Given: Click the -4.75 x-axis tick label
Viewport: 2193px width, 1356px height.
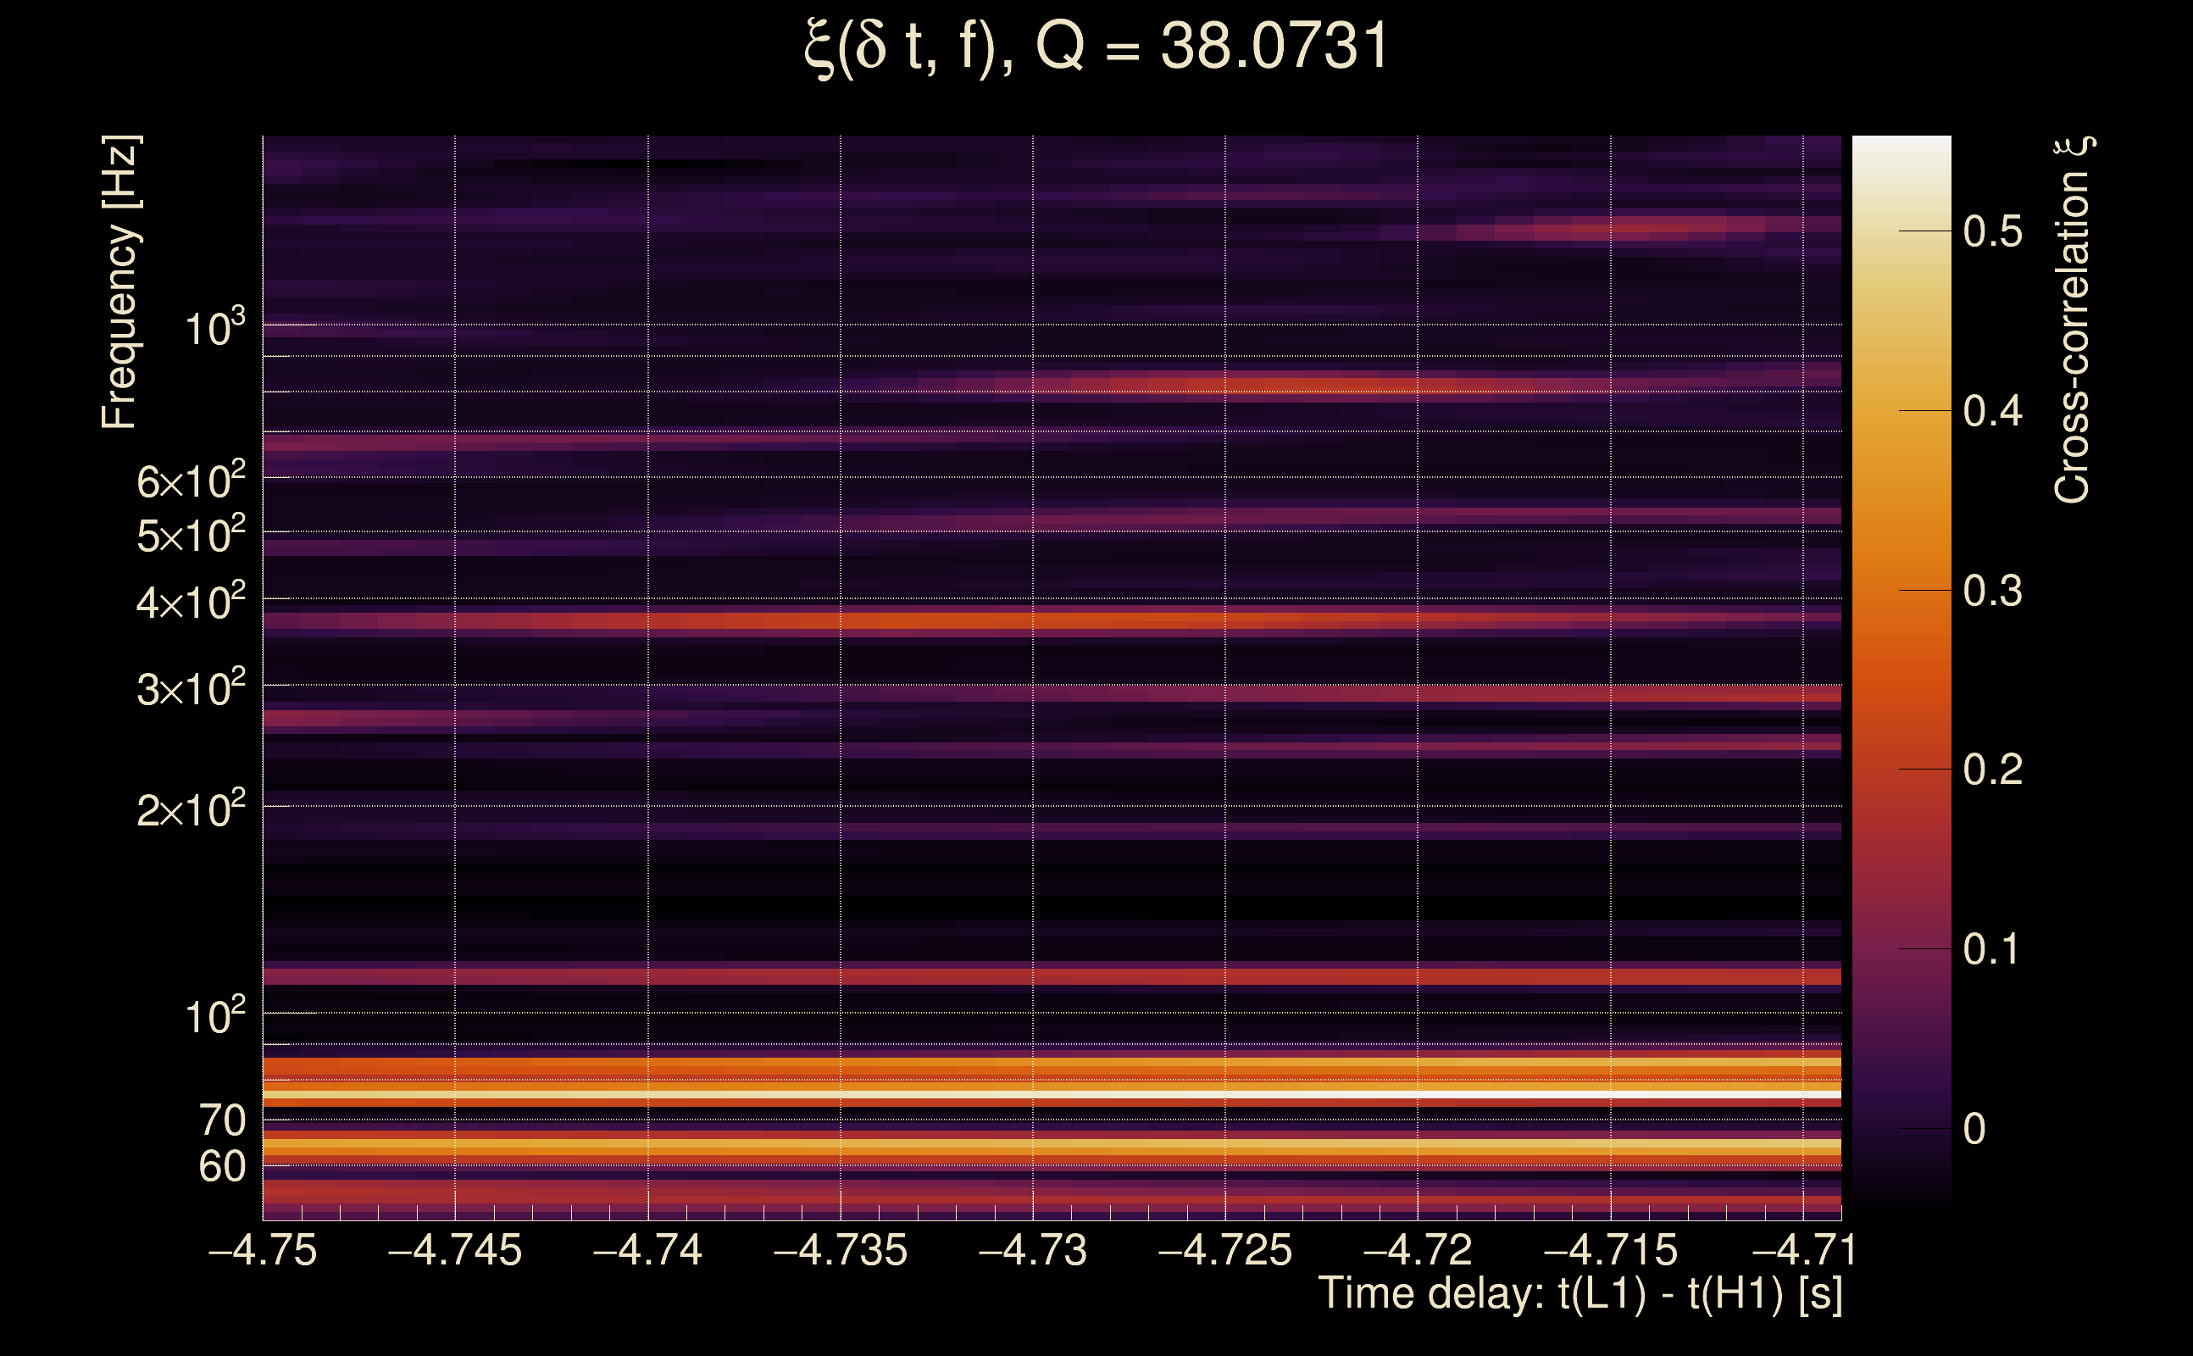Looking at the screenshot, I should tap(263, 1249).
